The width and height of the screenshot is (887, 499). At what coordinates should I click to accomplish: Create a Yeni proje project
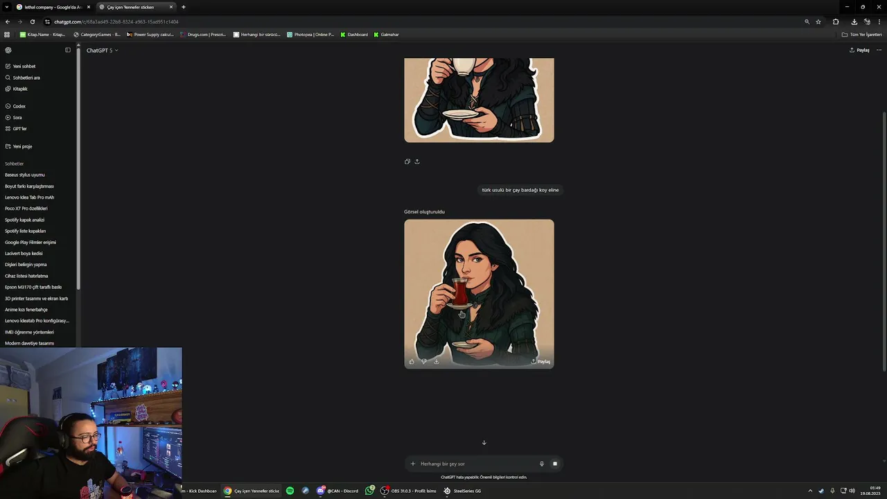tap(19, 146)
